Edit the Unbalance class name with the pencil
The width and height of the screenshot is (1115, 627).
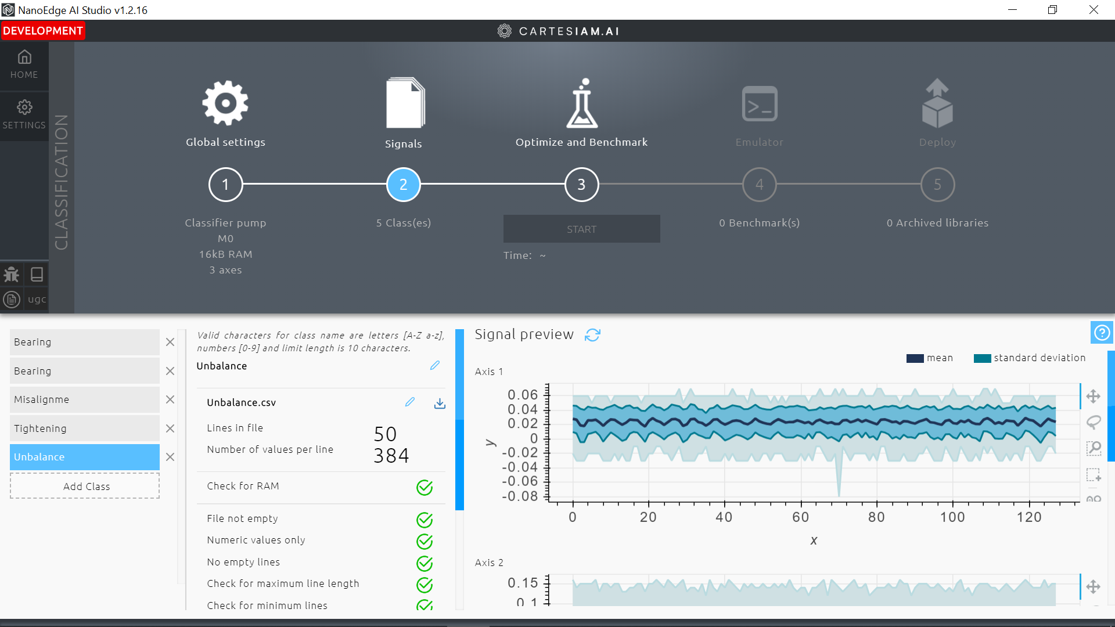pyautogui.click(x=435, y=366)
